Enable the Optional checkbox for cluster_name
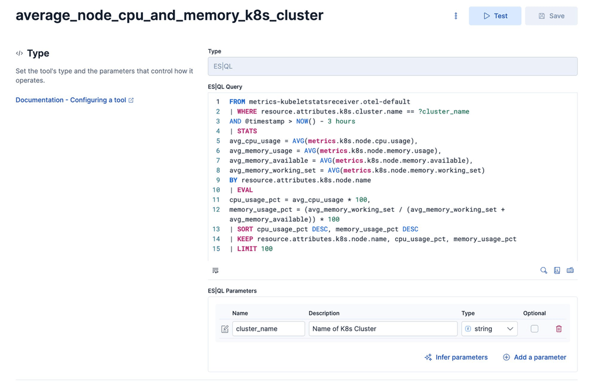598x384 pixels. click(535, 328)
